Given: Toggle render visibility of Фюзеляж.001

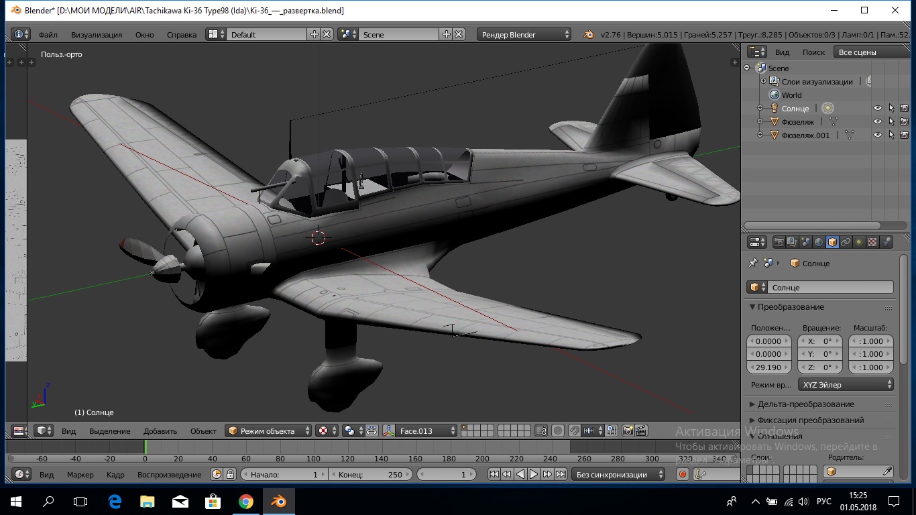Looking at the screenshot, I should pyautogui.click(x=904, y=135).
